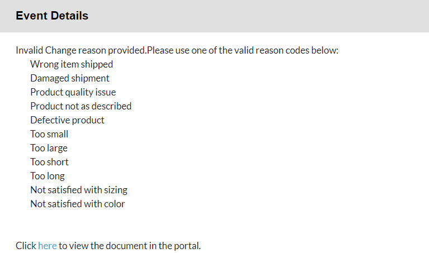The width and height of the screenshot is (429, 253).
Task: Click 'Not satisfied with color' text
Action: [x=77, y=204]
